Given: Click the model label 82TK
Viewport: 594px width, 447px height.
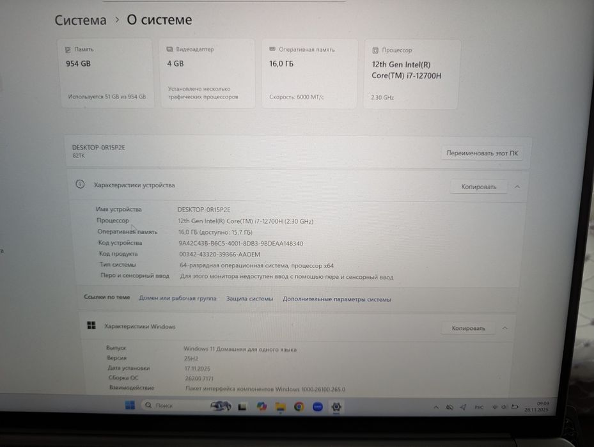Looking at the screenshot, I should 79,155.
